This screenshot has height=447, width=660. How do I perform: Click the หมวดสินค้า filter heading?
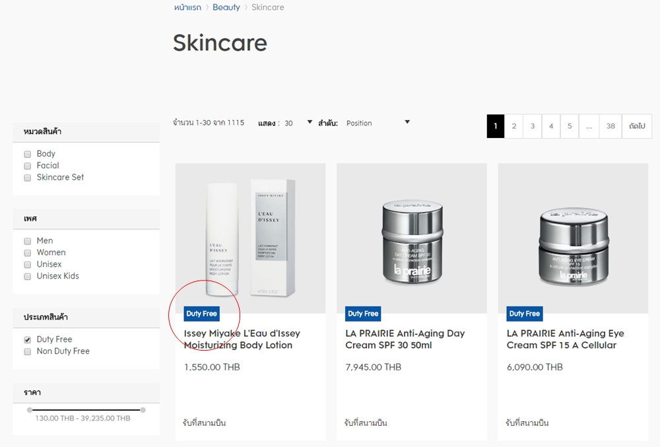tap(42, 132)
